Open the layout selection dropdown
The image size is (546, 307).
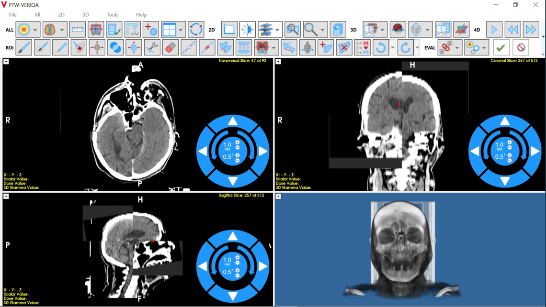point(181,29)
